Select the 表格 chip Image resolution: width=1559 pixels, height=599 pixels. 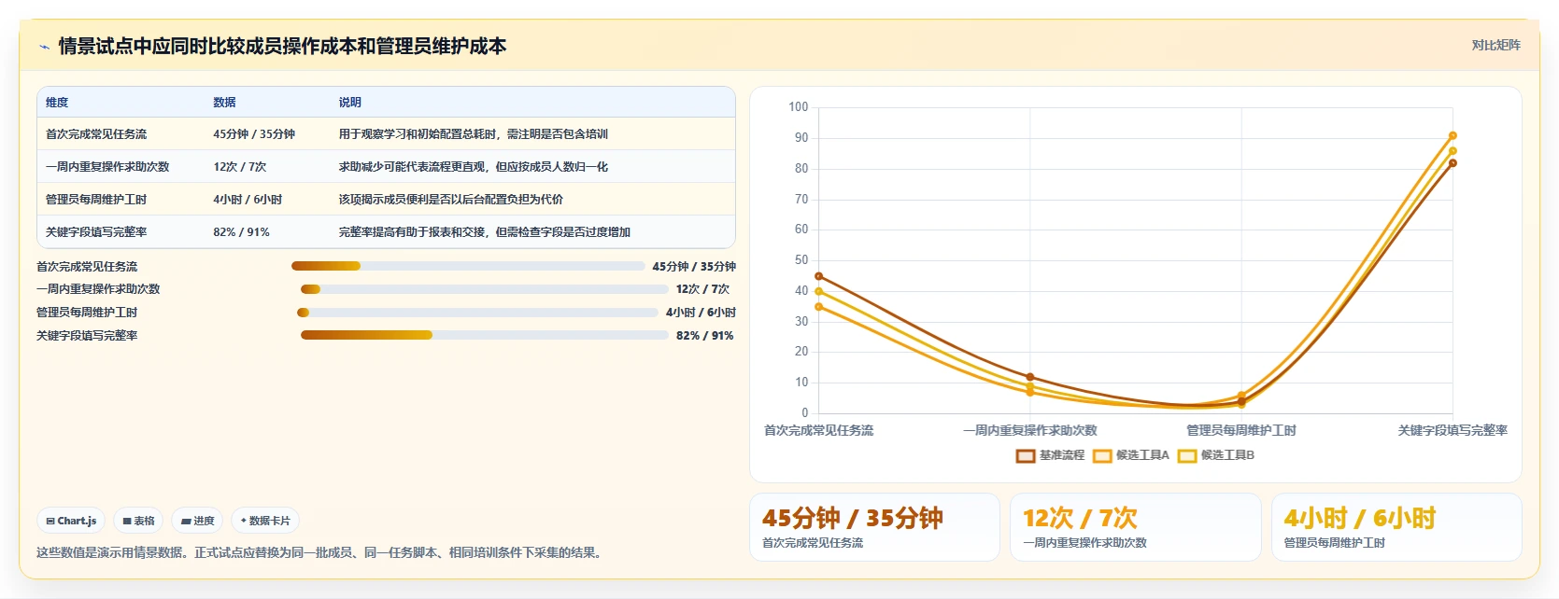138,521
